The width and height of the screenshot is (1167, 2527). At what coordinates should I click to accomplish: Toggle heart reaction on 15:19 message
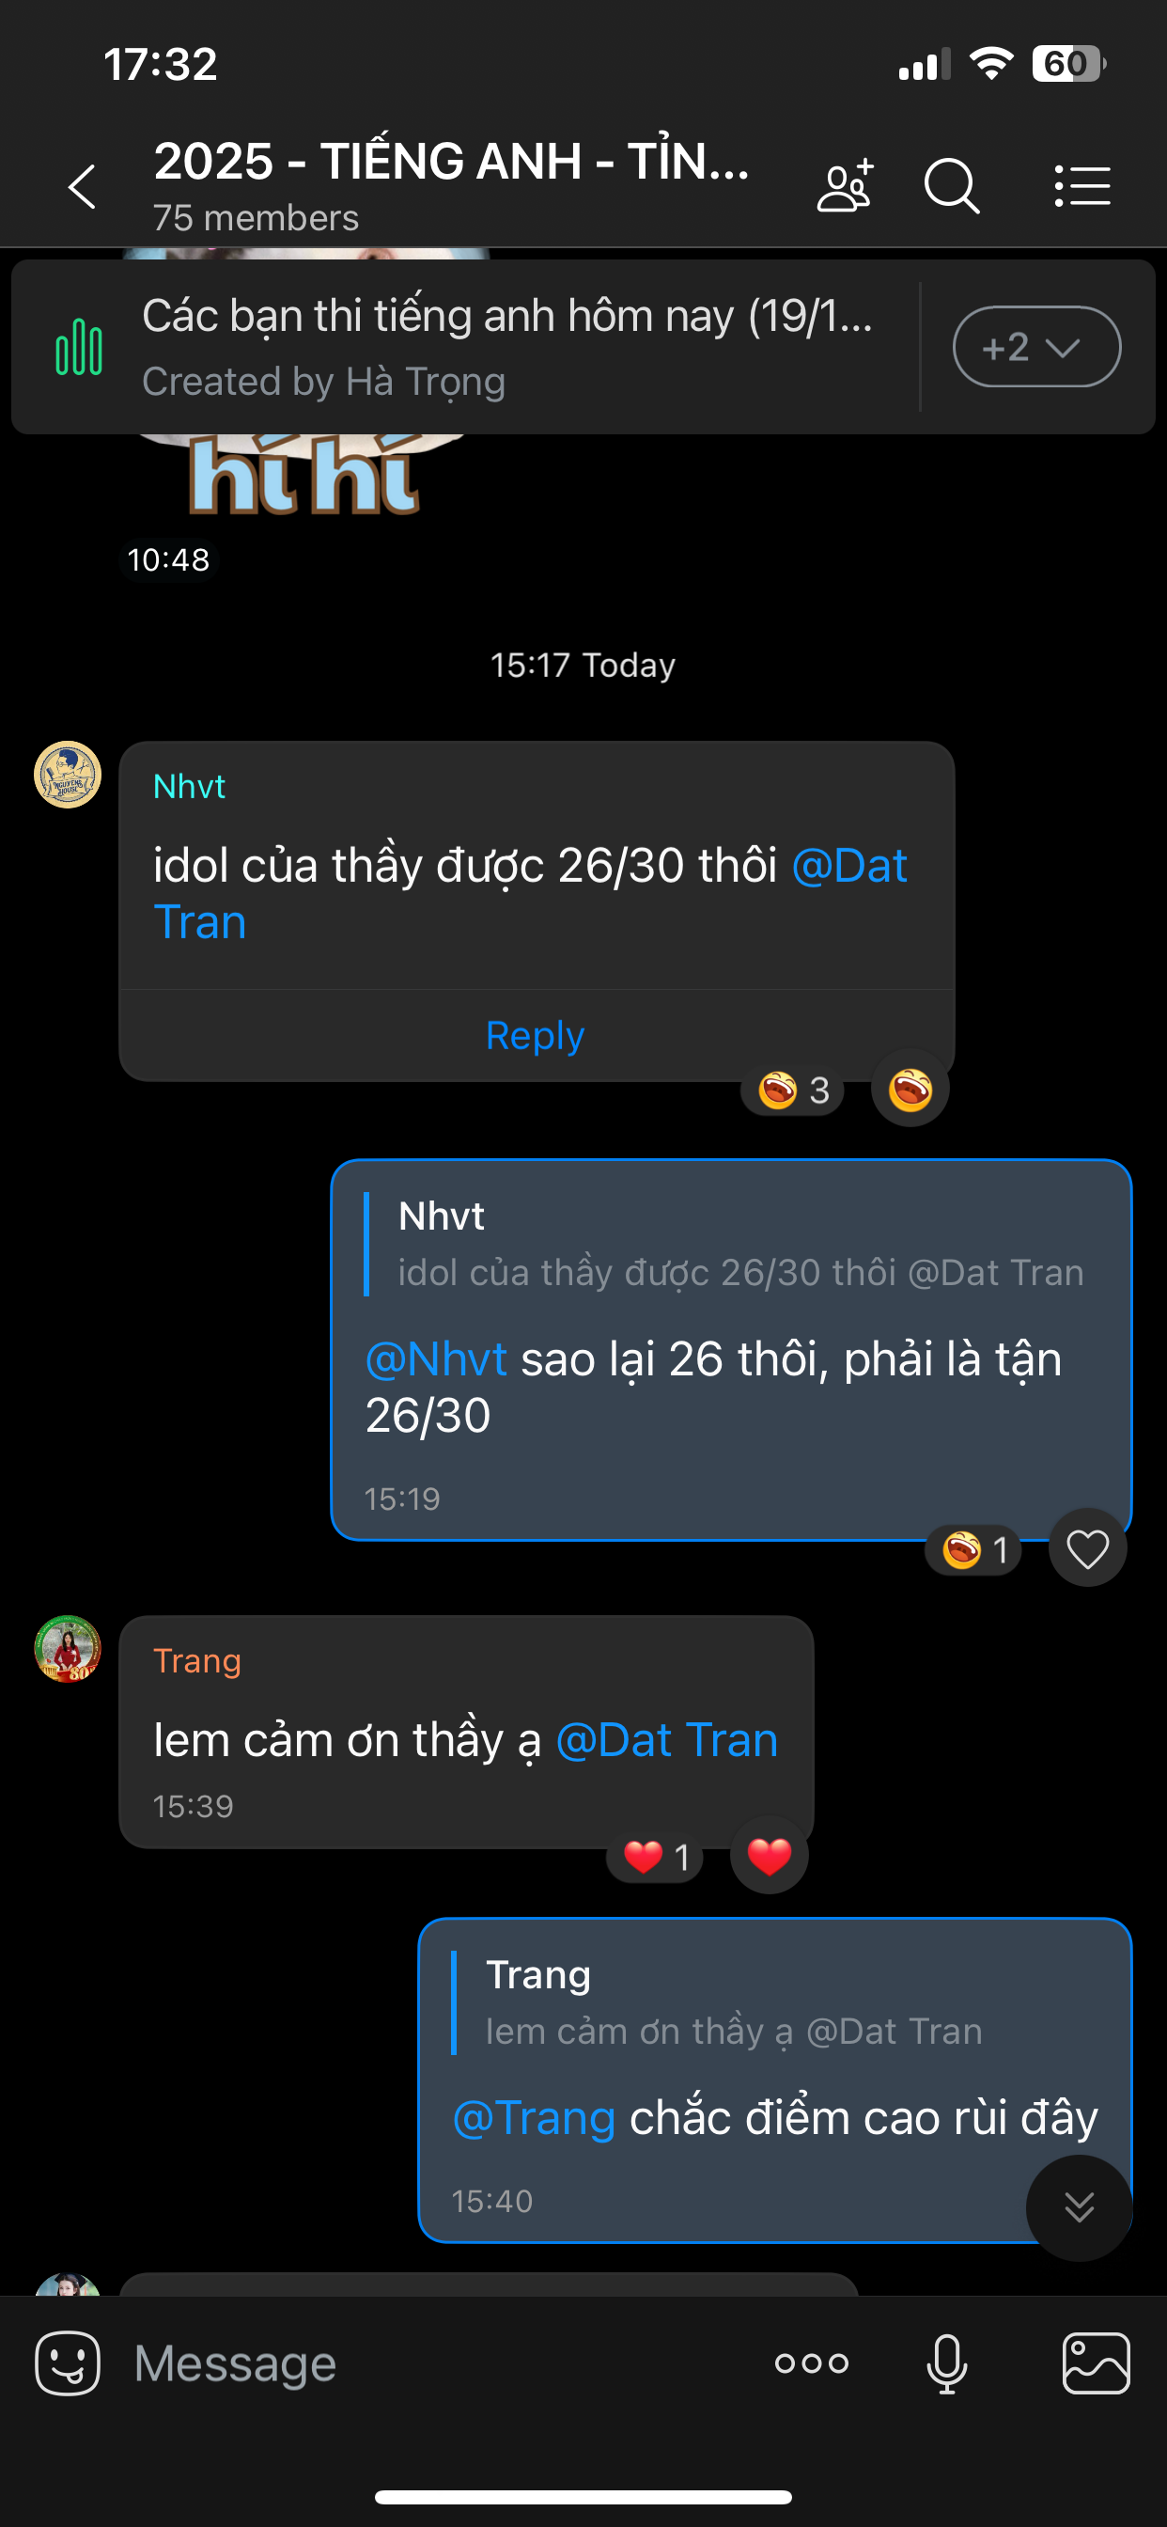click(1086, 1549)
